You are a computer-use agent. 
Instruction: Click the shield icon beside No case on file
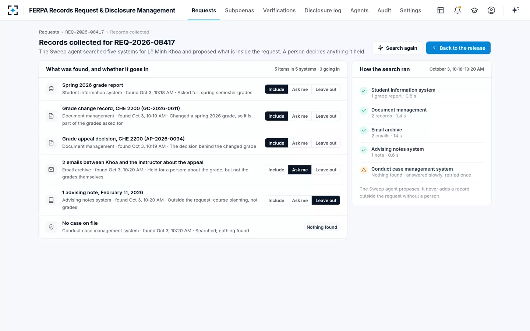[51, 227]
